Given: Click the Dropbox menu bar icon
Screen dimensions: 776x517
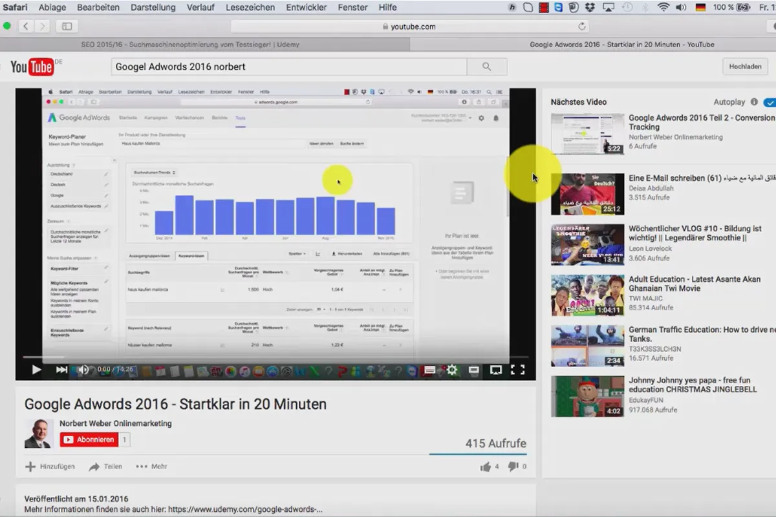Looking at the screenshot, I should 590,8.
